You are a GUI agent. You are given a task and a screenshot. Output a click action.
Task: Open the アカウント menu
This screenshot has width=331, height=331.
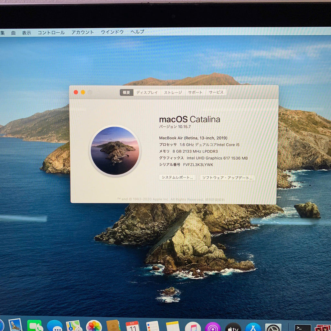82,32
